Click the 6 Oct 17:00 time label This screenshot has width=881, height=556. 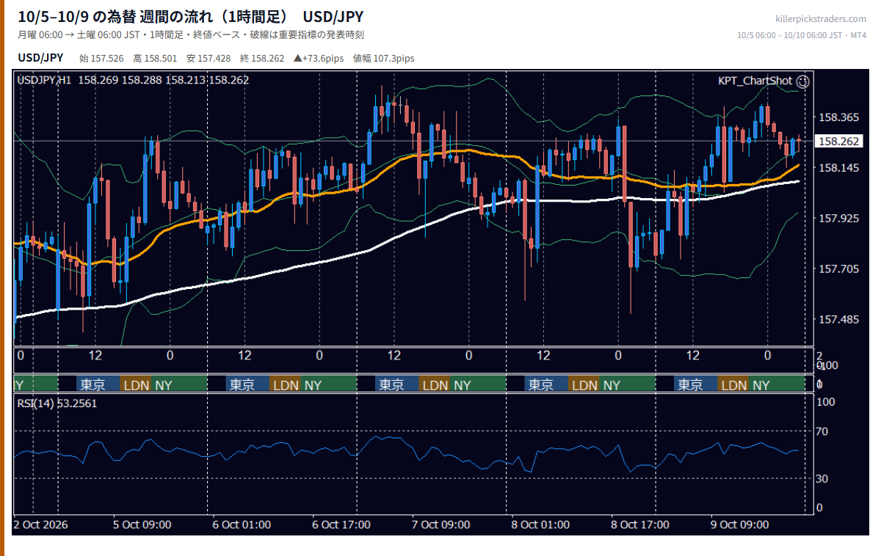[341, 524]
